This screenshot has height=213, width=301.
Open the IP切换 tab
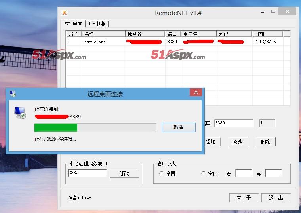[x=97, y=24]
